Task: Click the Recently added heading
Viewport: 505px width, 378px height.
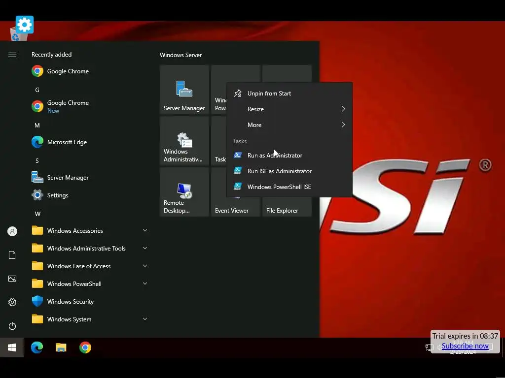Action: 51,55
